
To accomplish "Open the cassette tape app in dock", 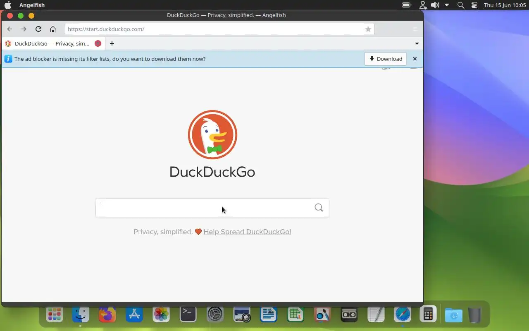I will 349,314.
